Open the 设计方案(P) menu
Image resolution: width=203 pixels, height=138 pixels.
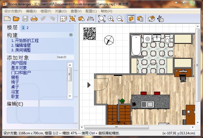tap(13, 11)
